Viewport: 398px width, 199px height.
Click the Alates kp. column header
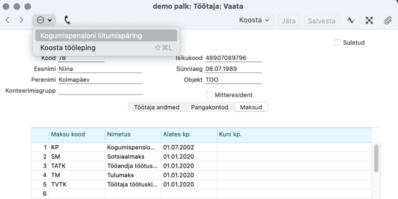189,134
